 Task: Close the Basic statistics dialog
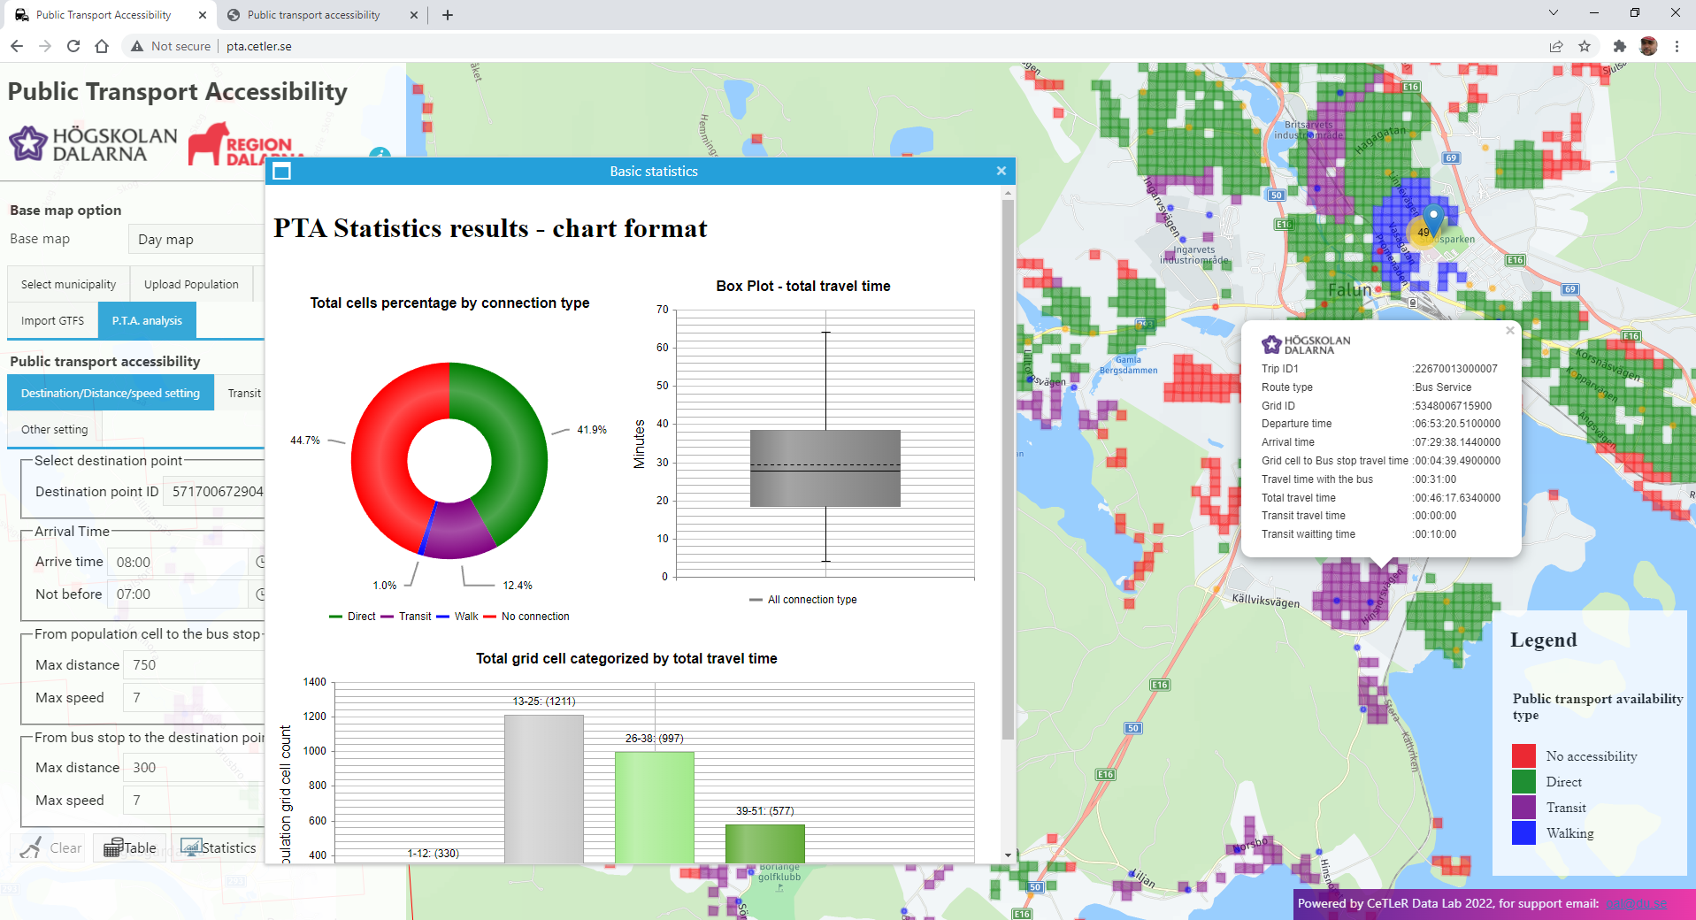tap(1001, 172)
